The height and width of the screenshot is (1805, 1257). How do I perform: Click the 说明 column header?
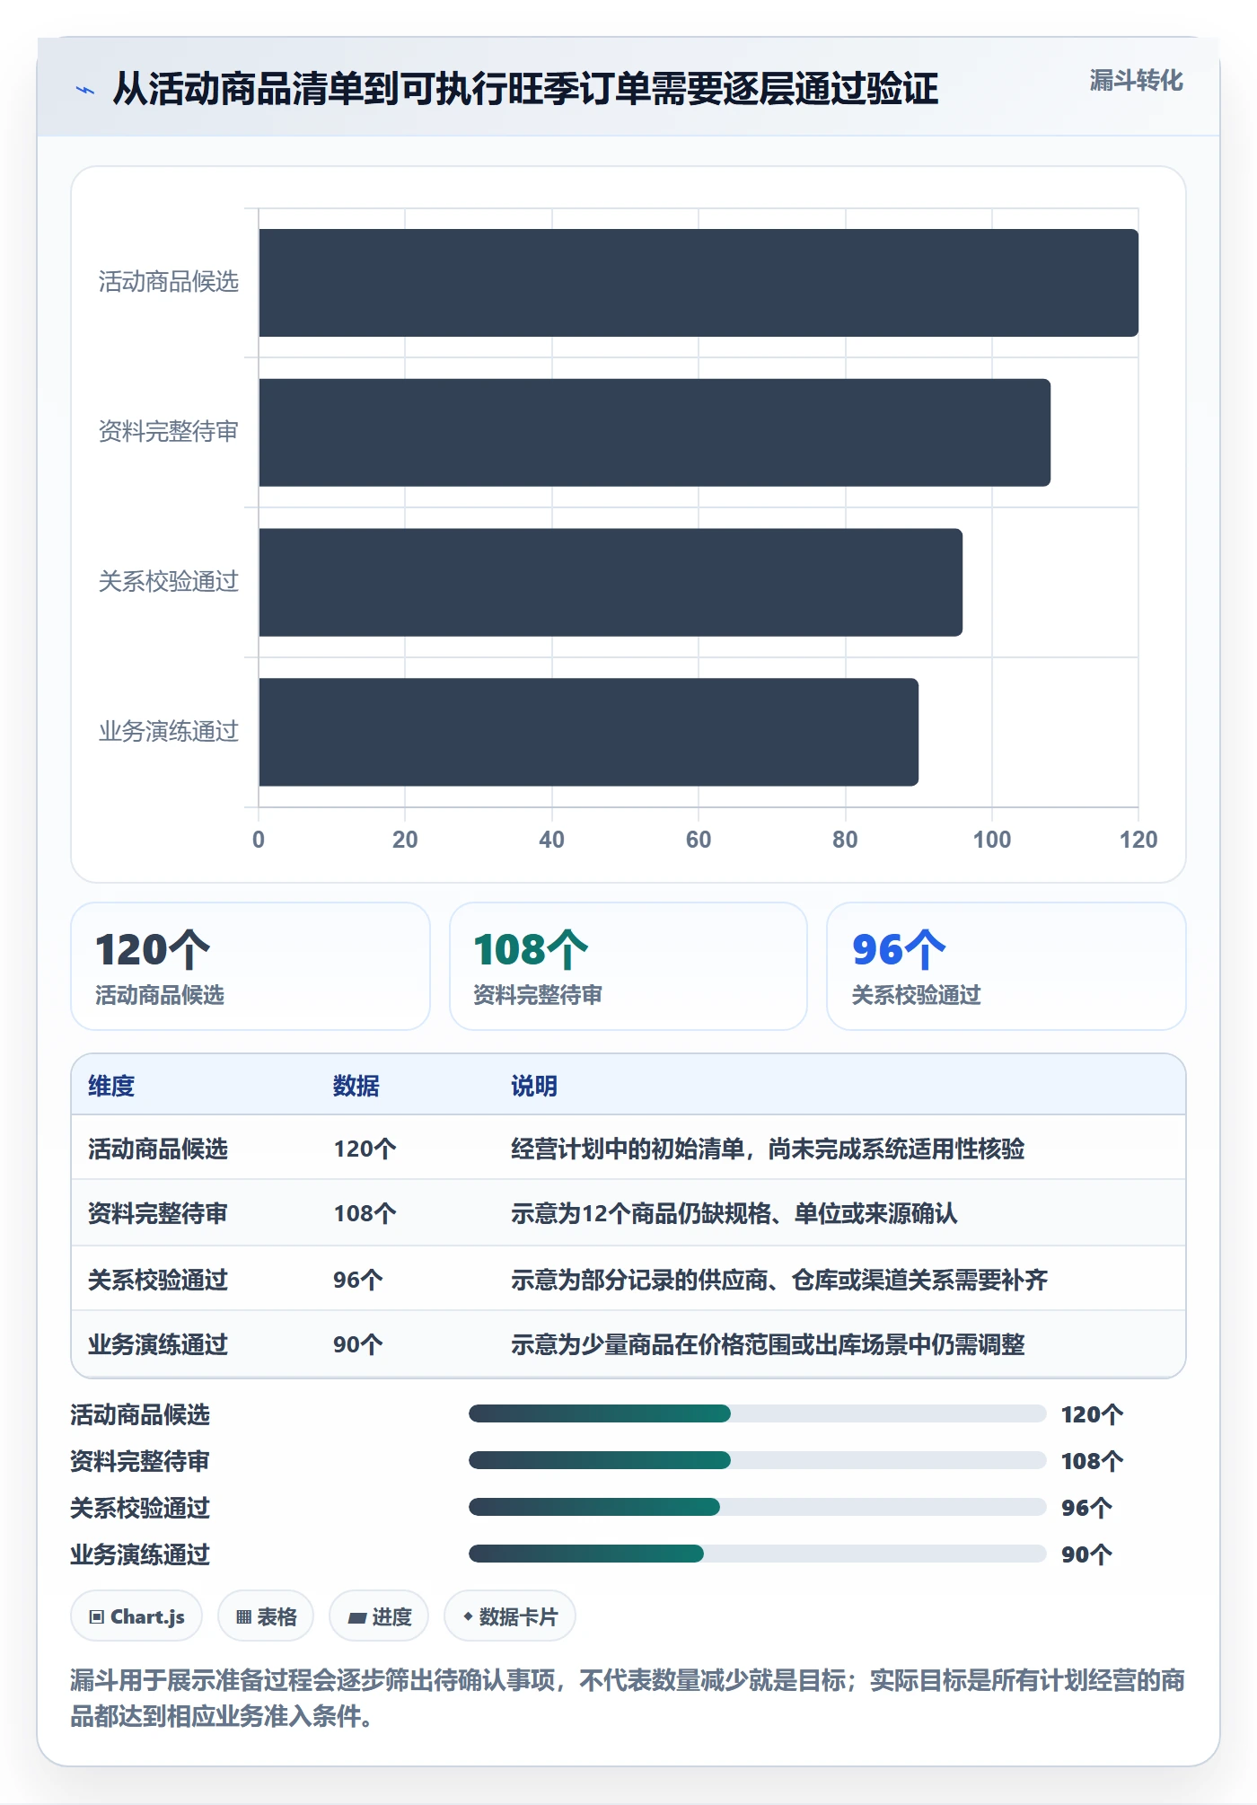[534, 1086]
